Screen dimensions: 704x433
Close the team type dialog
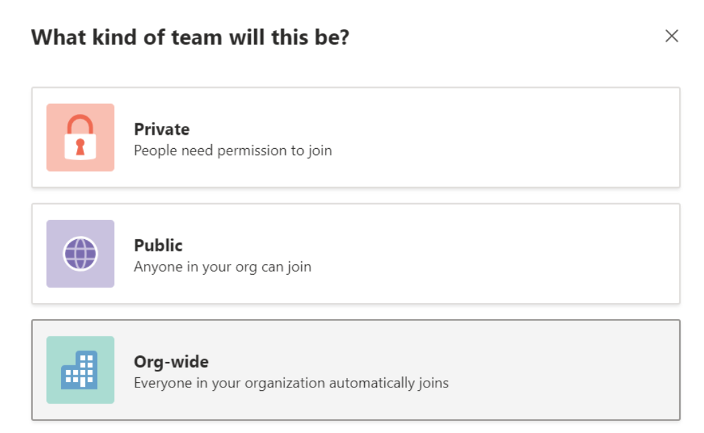(x=671, y=36)
